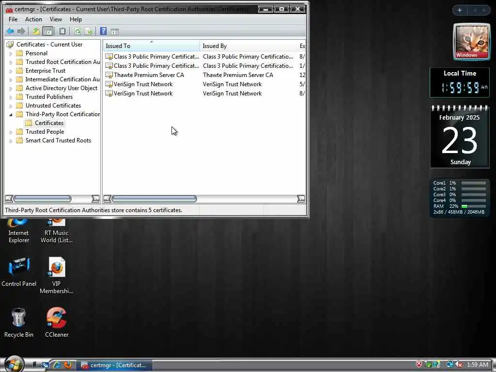Image resolution: width=496 pixels, height=372 pixels.
Task: Click the Local Time clock gadget
Action: 460,82
